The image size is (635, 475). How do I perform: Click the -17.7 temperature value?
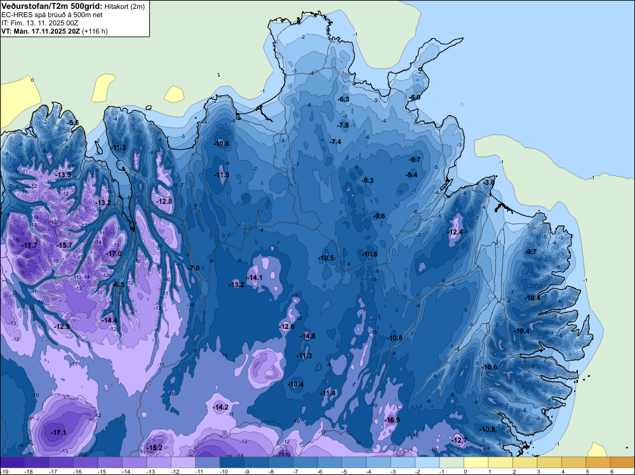pos(30,245)
